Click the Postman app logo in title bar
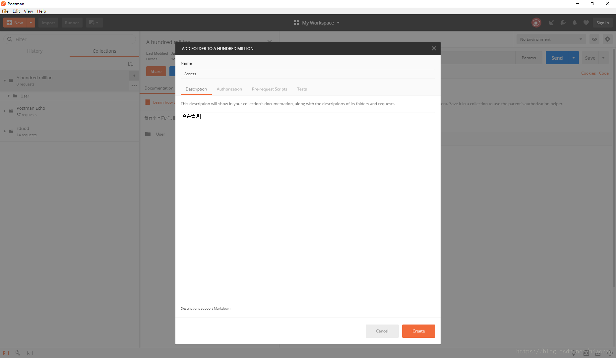 point(3,4)
